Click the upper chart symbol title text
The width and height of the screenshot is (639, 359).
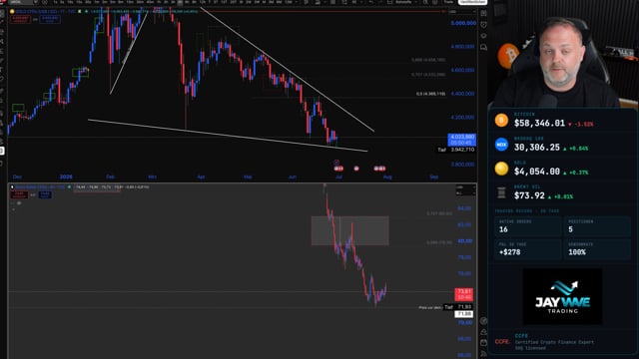(x=46, y=11)
